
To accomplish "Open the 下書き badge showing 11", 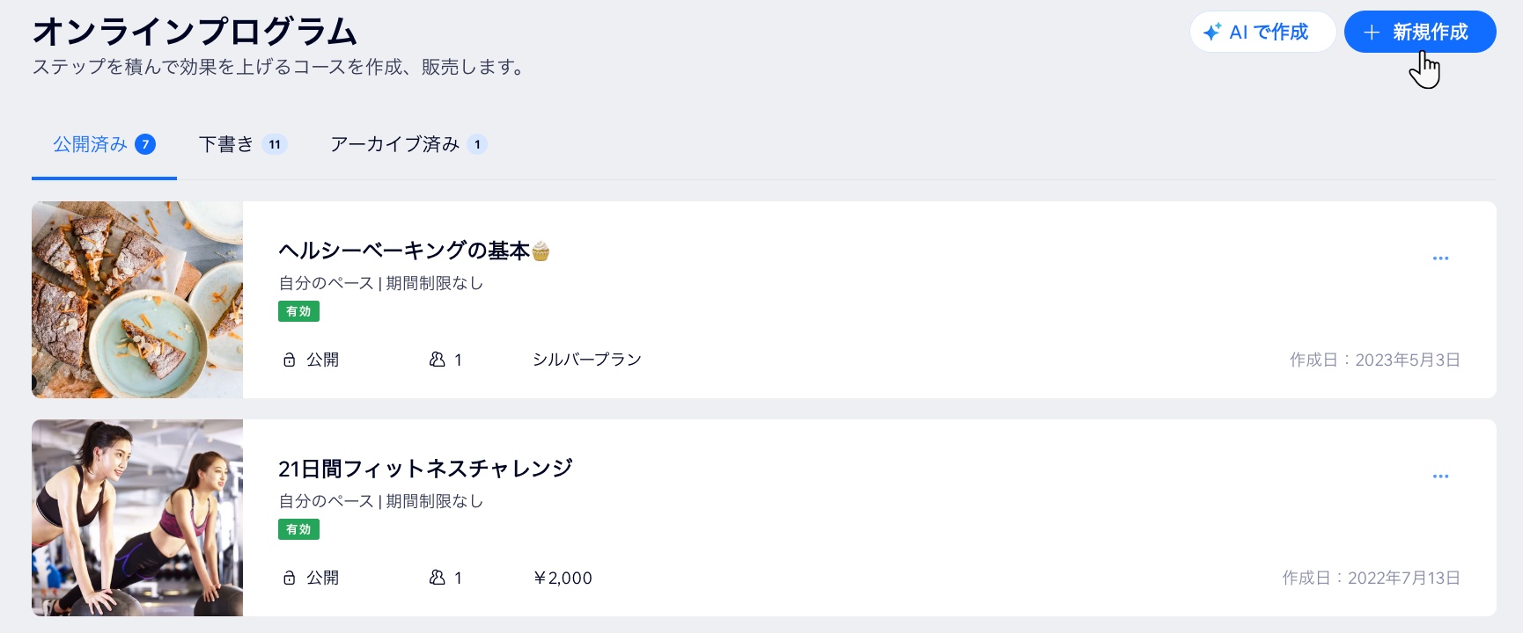I will point(276,143).
